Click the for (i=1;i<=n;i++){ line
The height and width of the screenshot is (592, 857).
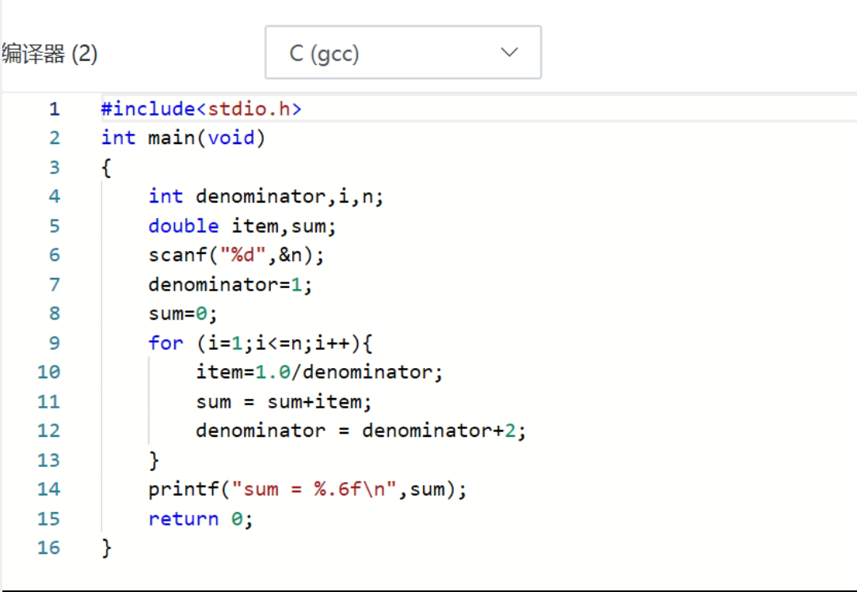click(260, 343)
